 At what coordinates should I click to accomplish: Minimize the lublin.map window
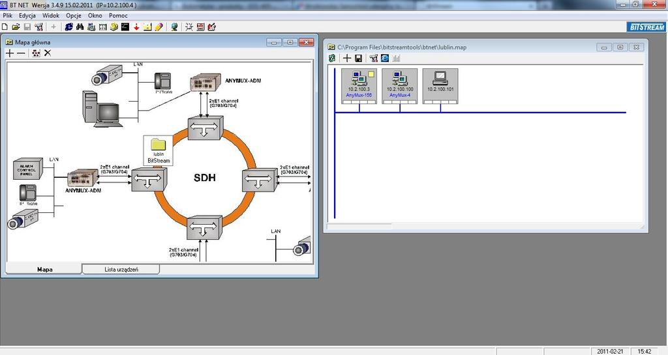[x=604, y=47]
